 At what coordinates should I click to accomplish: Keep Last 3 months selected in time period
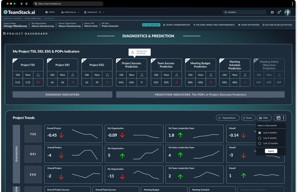(260, 132)
